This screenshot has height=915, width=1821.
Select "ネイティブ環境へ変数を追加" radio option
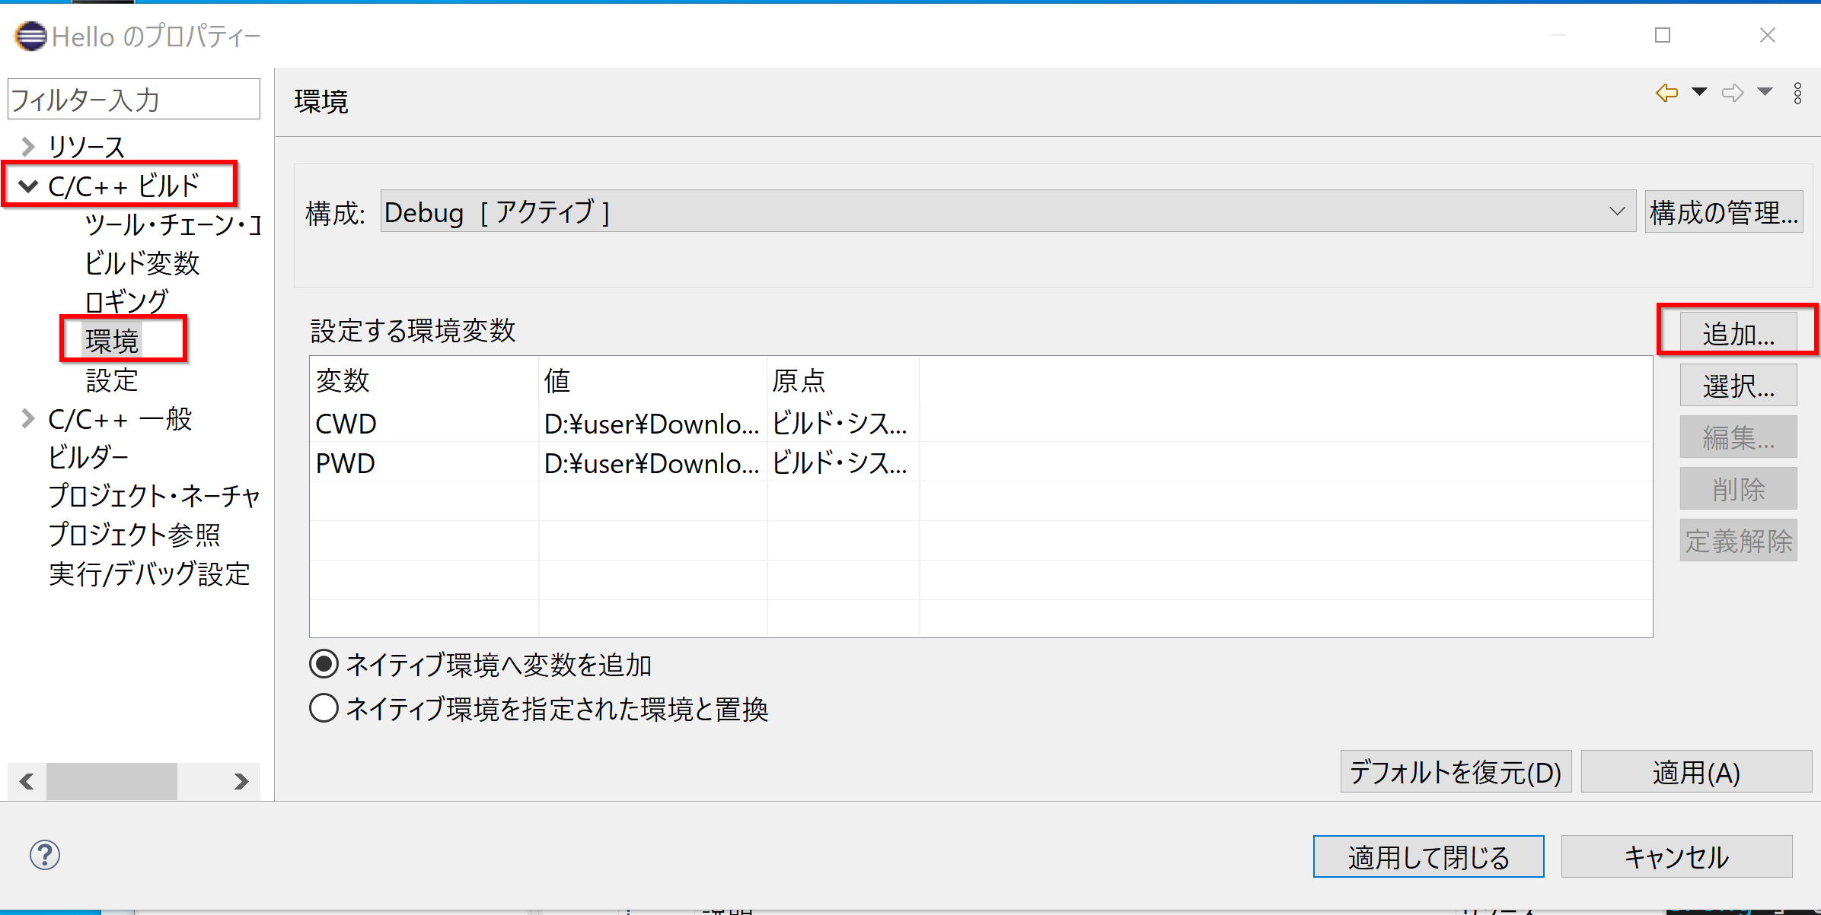coord(324,664)
